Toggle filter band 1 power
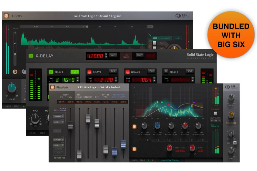 click(x=148, y=140)
